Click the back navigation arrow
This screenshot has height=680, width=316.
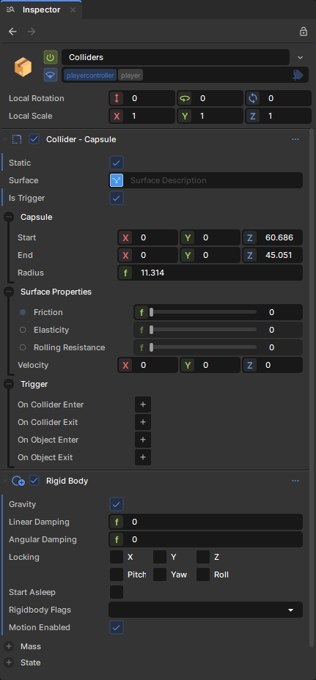12,32
